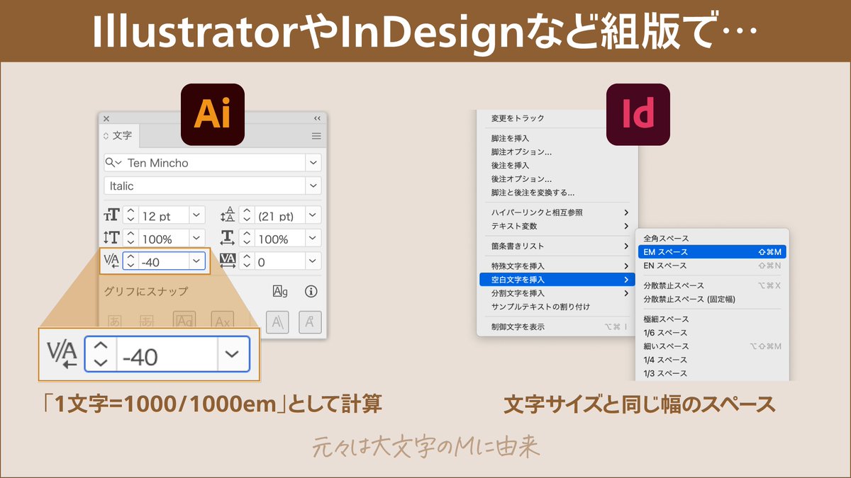Screen dimensions: 851x478
Task: Expand 分割文字を挿入 submenu
Action: pyautogui.click(x=557, y=293)
